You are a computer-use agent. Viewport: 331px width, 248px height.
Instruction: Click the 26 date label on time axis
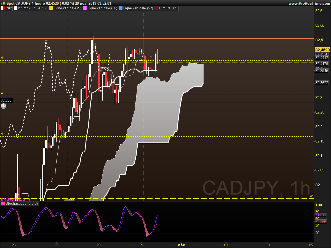coord(14,245)
